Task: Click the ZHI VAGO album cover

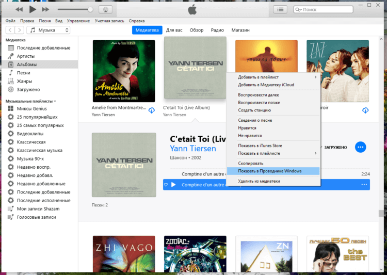Action: pyautogui.click(x=124, y=254)
